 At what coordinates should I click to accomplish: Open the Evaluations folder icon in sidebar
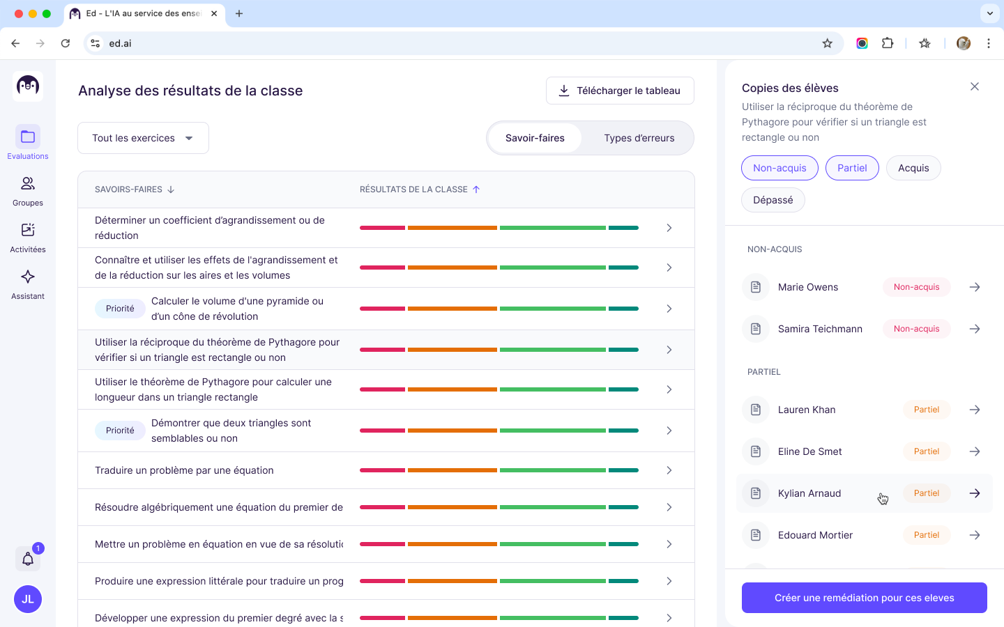click(28, 137)
